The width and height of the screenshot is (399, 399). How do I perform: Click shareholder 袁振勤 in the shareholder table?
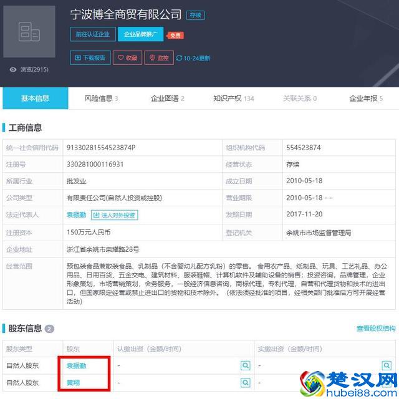click(x=76, y=366)
